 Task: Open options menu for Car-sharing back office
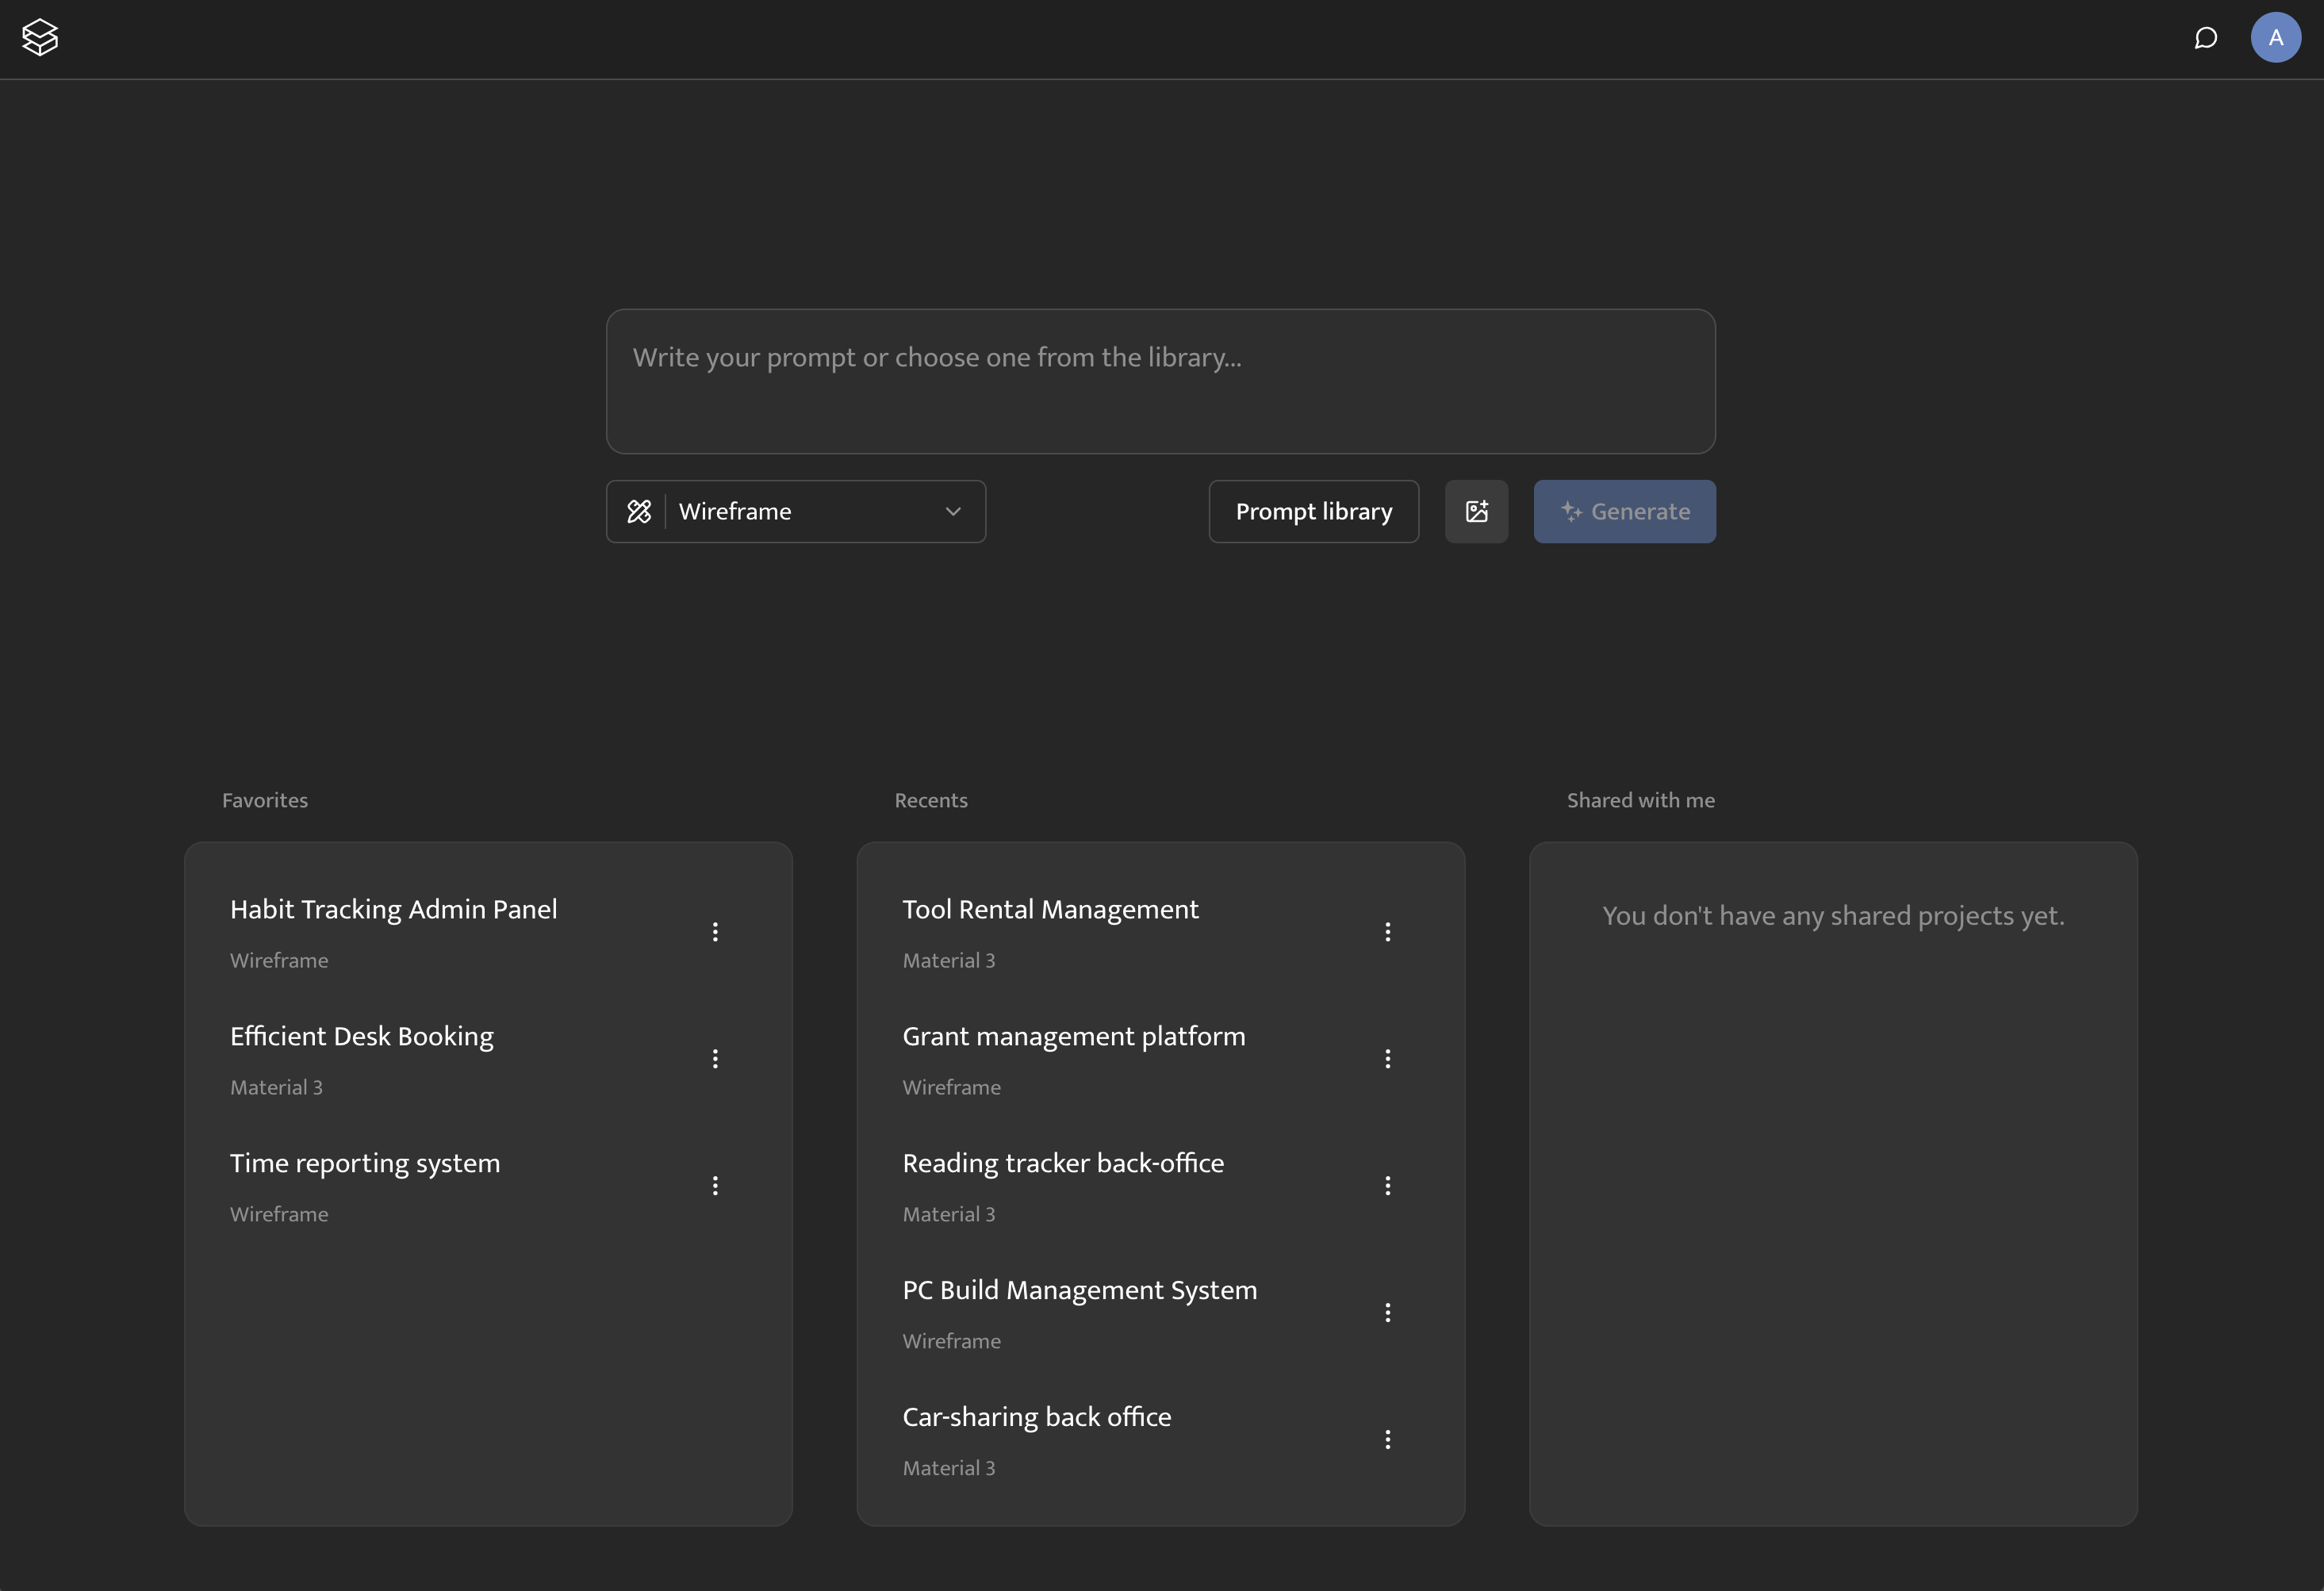click(1389, 1438)
